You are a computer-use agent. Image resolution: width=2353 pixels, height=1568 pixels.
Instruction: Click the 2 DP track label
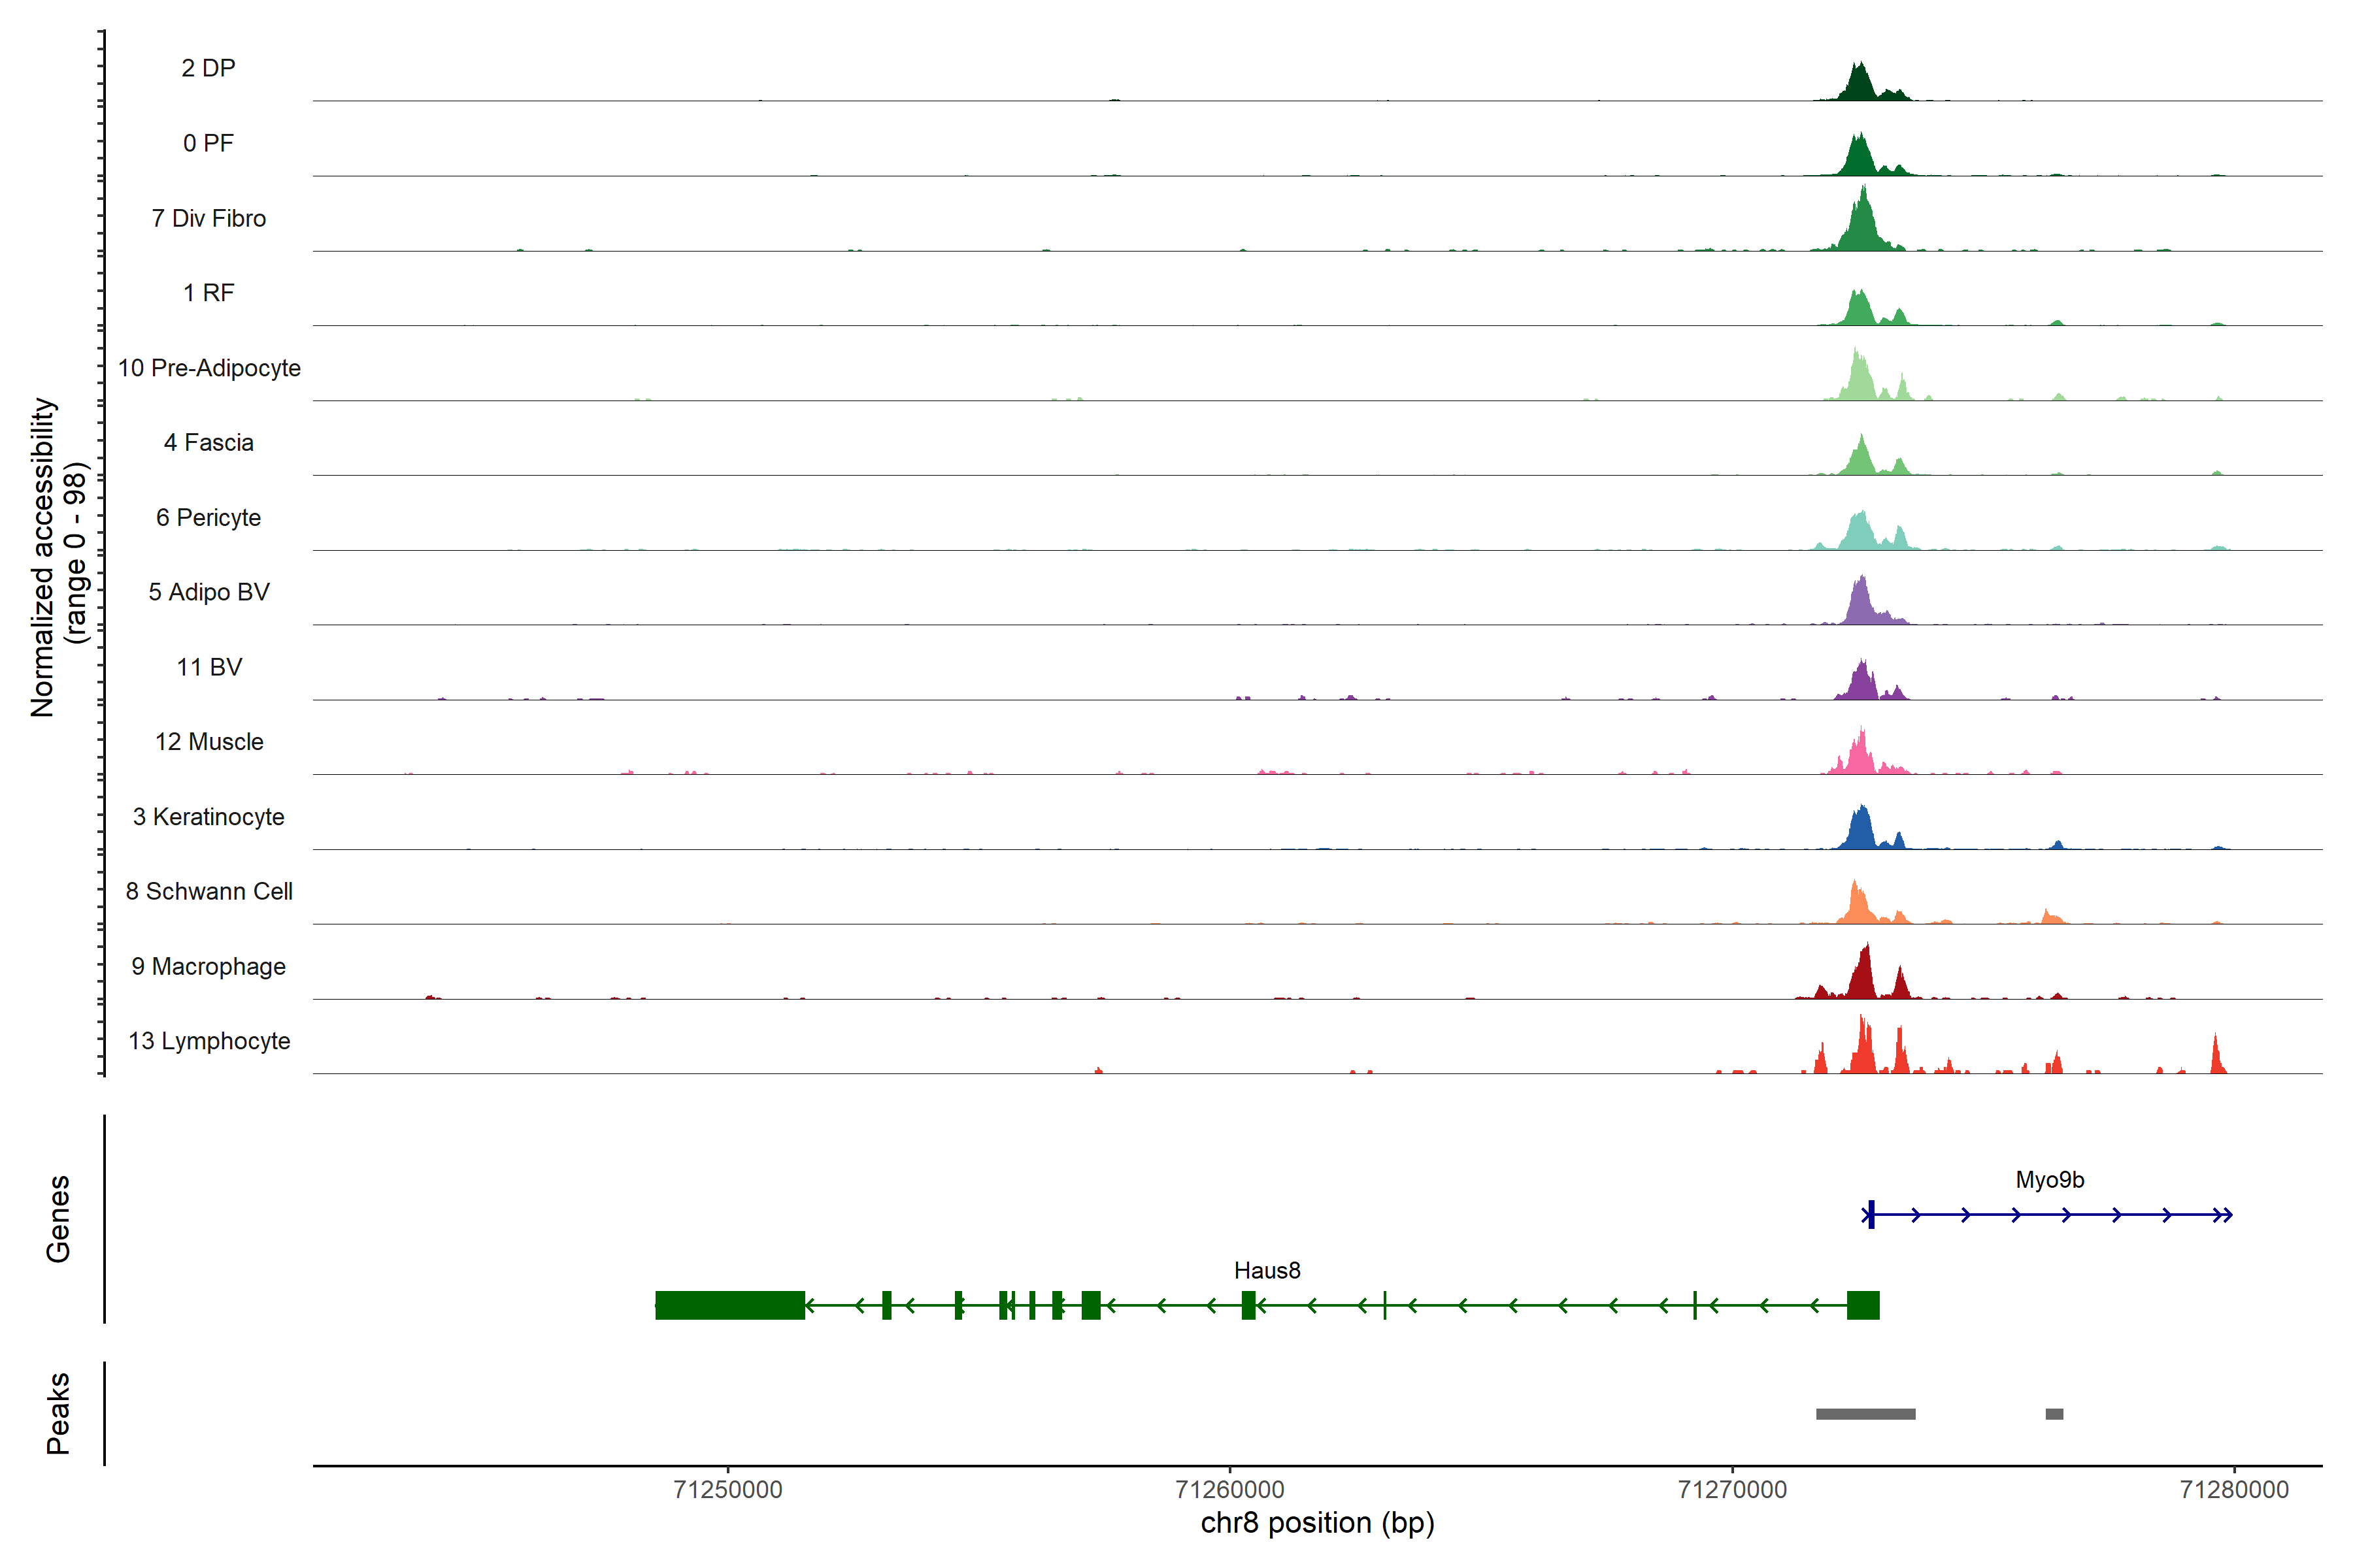[x=208, y=68]
